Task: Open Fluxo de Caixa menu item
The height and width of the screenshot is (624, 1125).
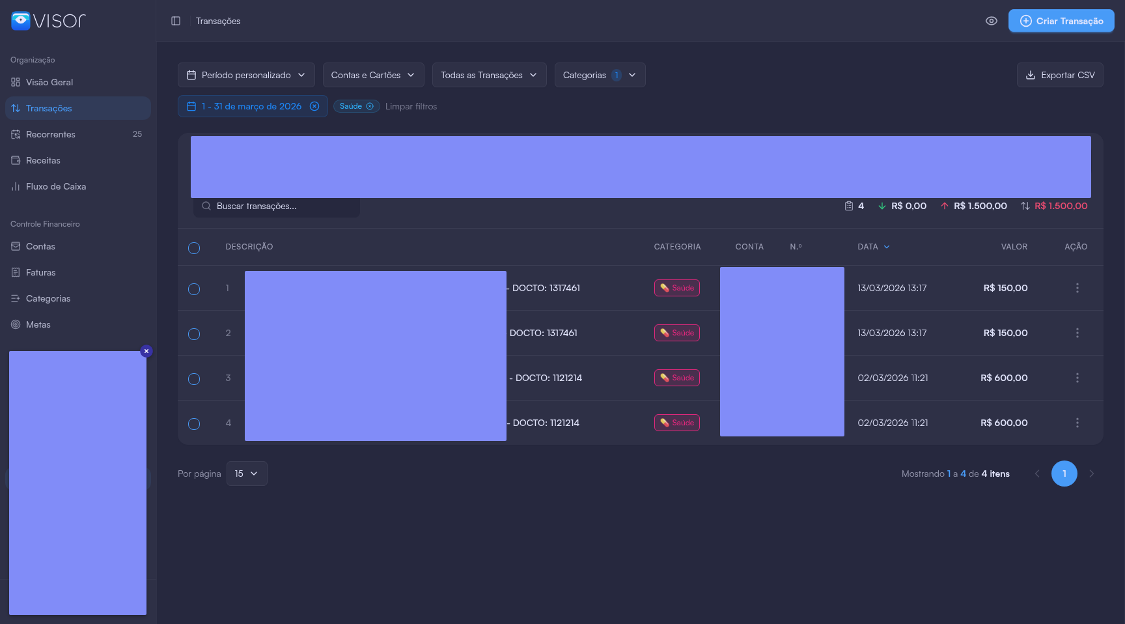Action: (x=56, y=186)
